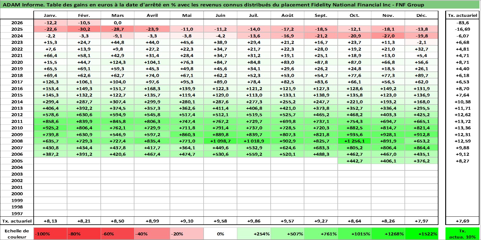Click the 0% white color scale swatch
This screenshot has width=481, height=240.
[x=220, y=234]
